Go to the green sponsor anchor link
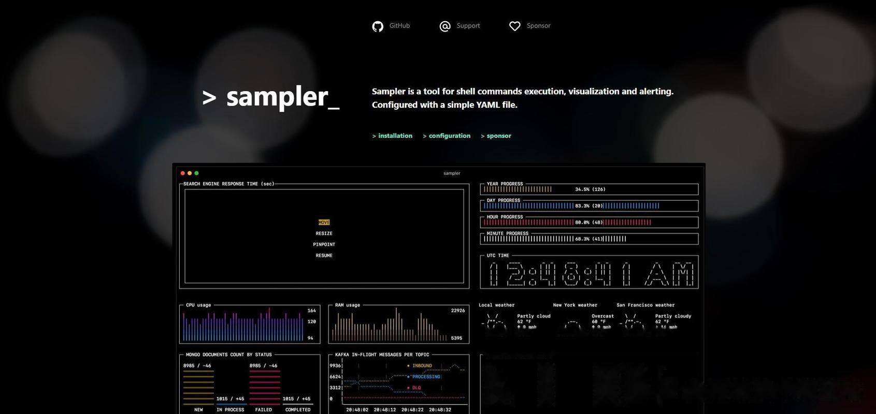This screenshot has width=876, height=414. tap(498, 136)
